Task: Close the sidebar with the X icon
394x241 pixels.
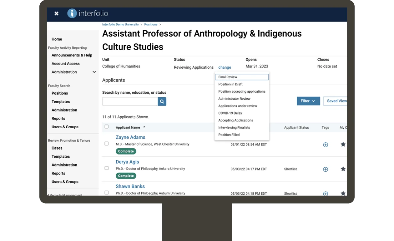Action: click(x=56, y=13)
